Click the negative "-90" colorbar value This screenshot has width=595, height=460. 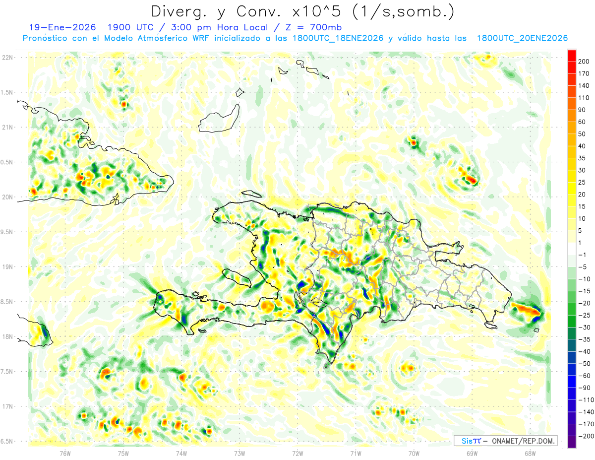pos(584,388)
